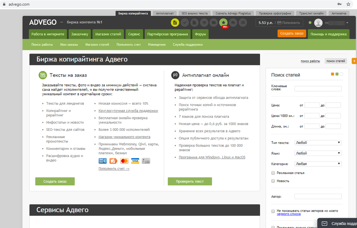Click the user avatar picture
This screenshot has height=228, width=357.
[x=318, y=23]
